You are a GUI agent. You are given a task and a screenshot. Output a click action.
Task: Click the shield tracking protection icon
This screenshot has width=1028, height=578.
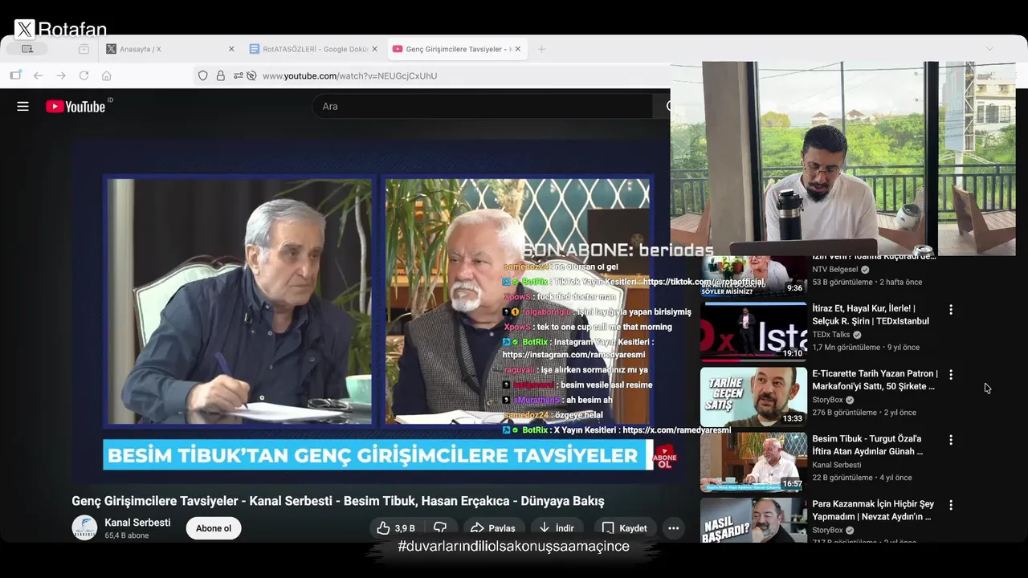(x=202, y=75)
